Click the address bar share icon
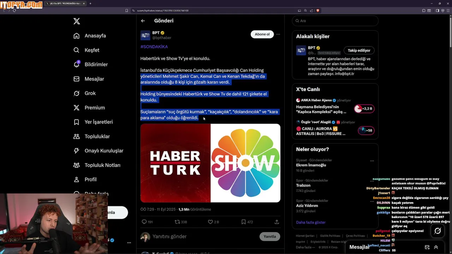This screenshot has height=254, width=452. tap(311, 11)
